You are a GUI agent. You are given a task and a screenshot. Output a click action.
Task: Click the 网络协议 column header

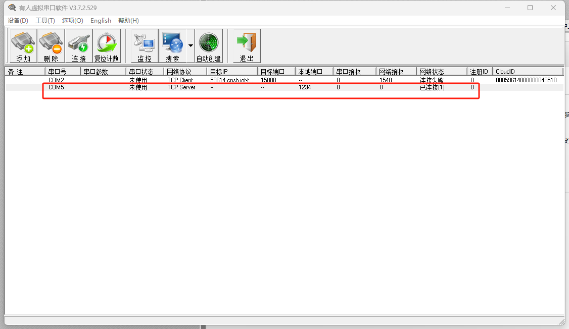point(185,72)
